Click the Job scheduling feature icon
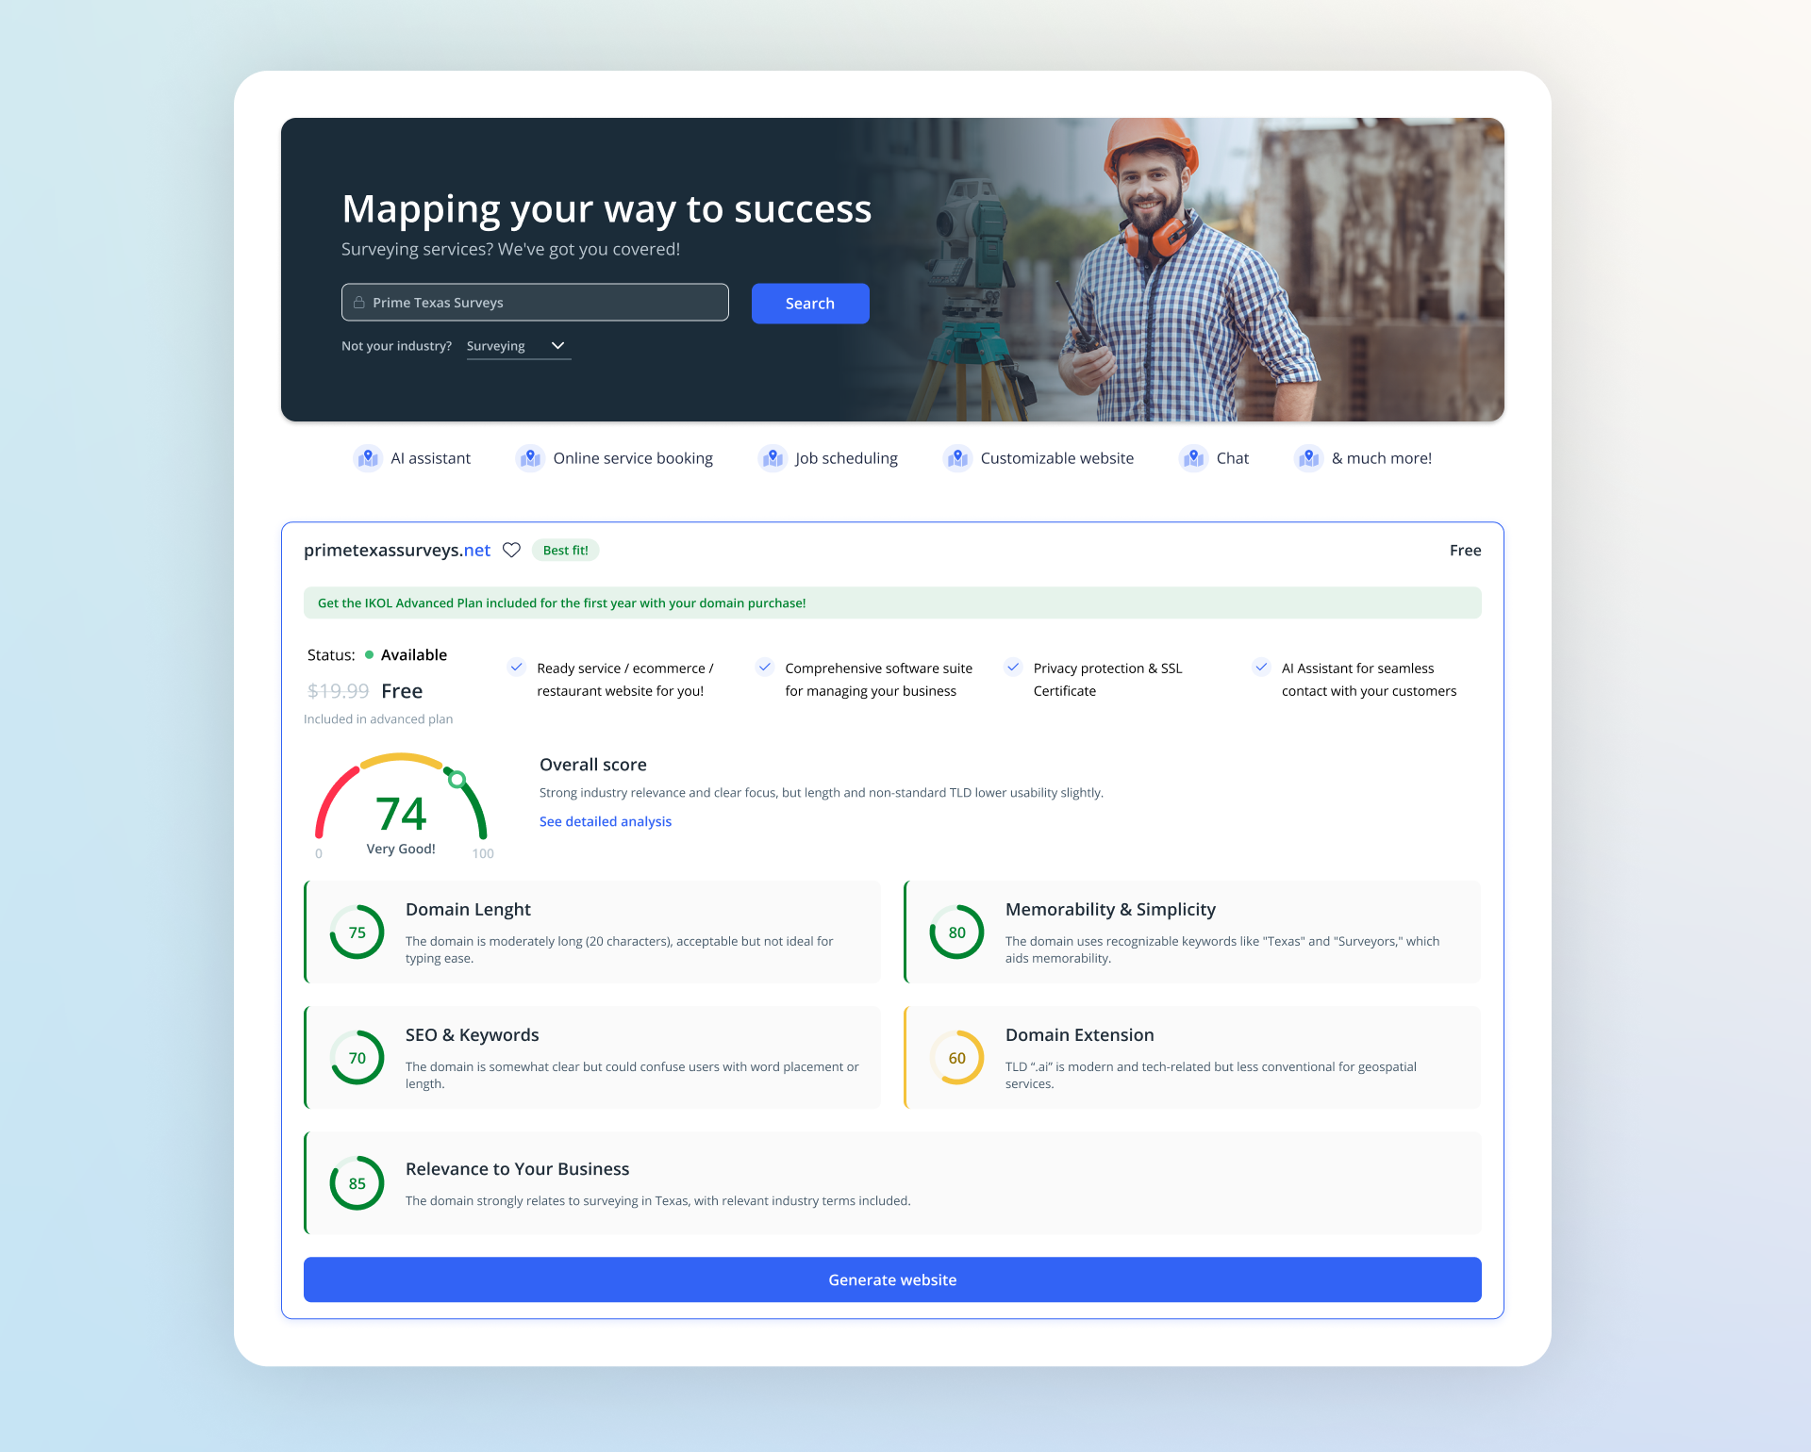 pos(773,458)
